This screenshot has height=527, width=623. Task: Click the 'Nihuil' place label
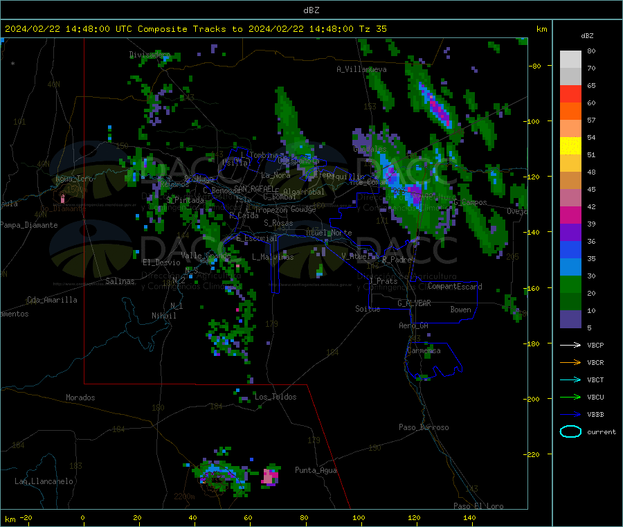point(163,316)
